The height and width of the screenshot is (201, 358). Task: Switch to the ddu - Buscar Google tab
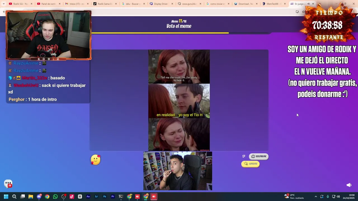(x=133, y=4)
